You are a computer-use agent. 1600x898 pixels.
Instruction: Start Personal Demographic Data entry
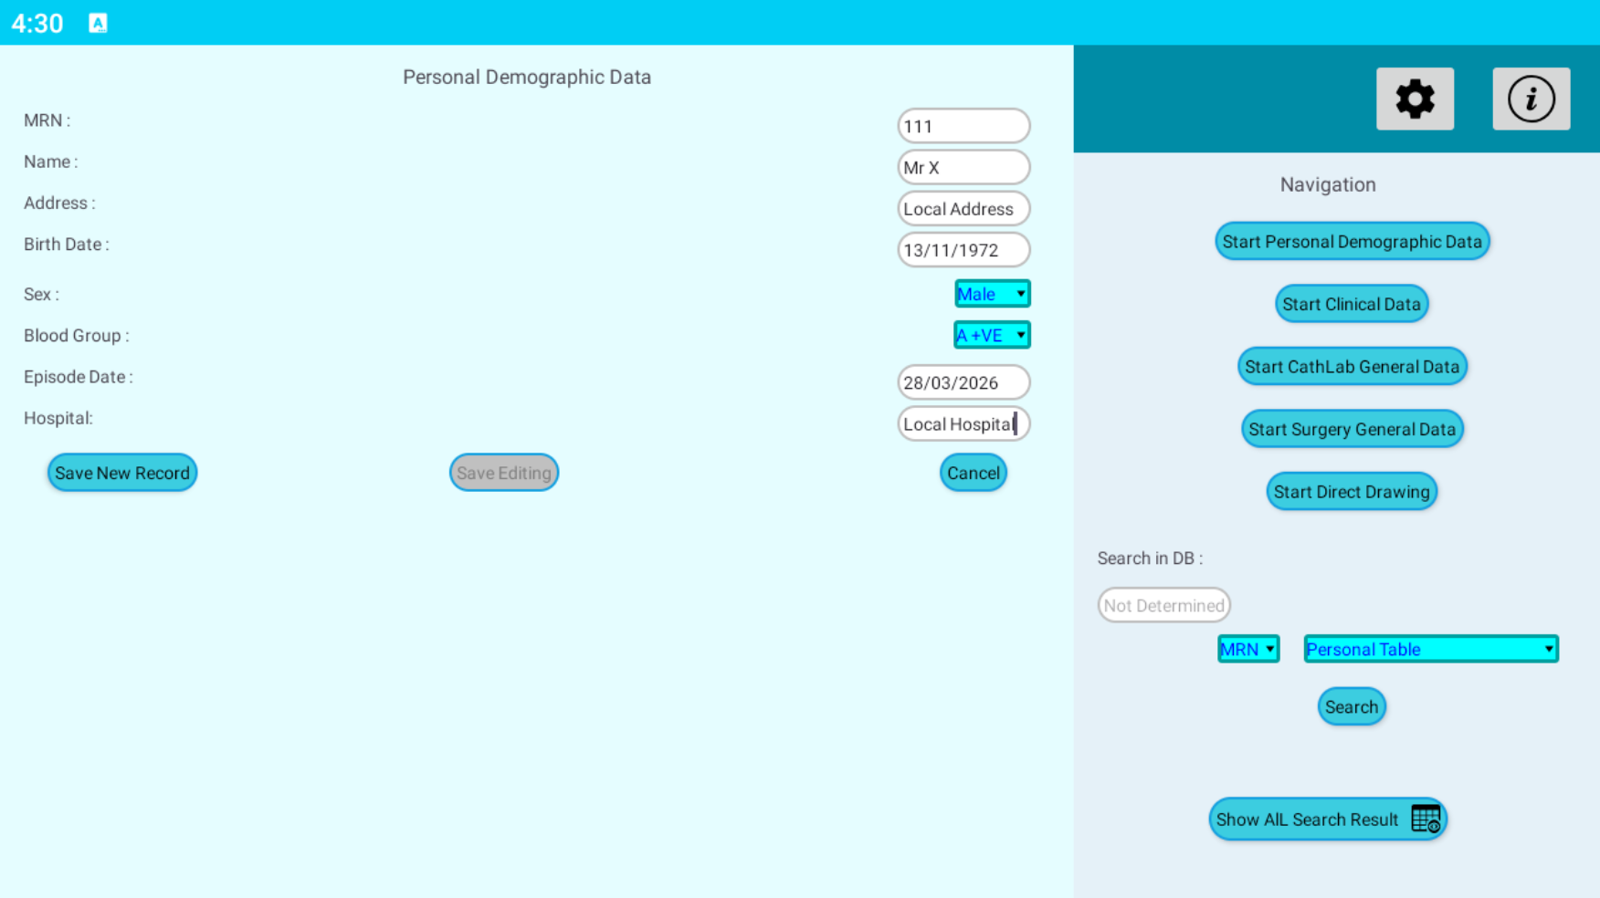1352,242
